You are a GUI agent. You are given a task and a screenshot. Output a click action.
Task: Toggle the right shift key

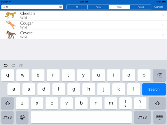point(157,103)
